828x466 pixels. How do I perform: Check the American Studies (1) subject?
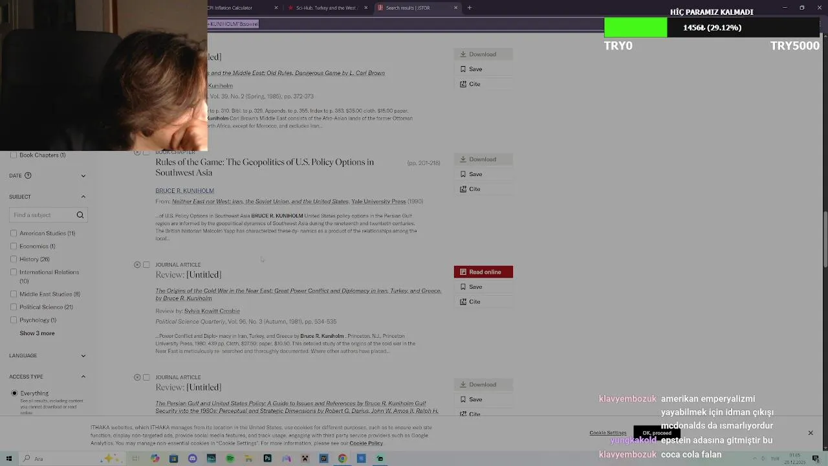pyautogui.click(x=14, y=233)
